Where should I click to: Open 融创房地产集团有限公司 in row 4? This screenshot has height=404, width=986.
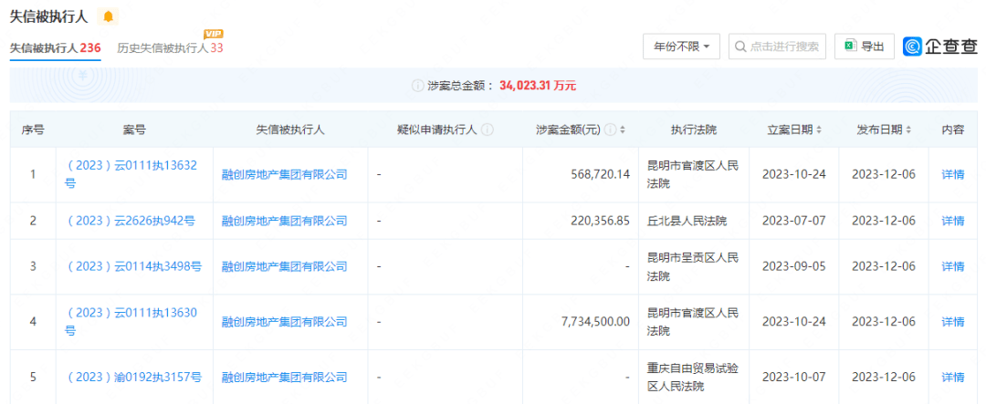(x=285, y=322)
